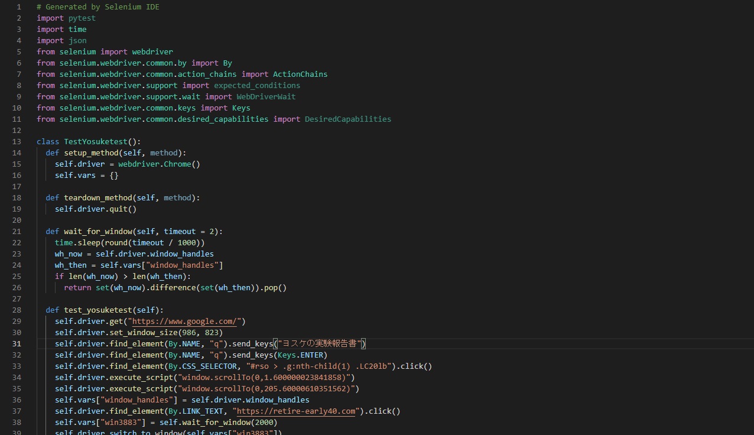Select line number 31 in the gutter
This screenshot has width=754, height=435.
[17, 344]
